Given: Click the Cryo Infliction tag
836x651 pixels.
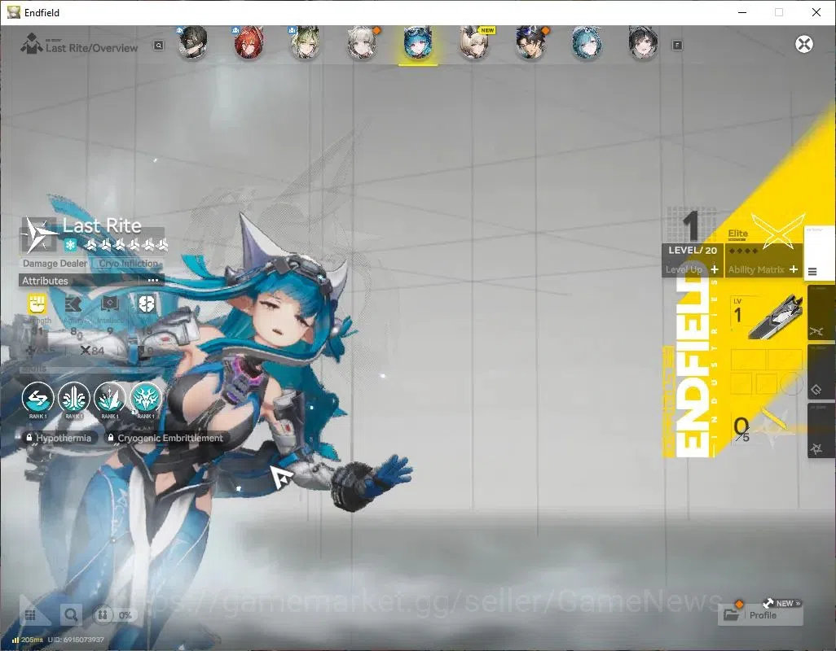Looking at the screenshot, I should point(129,264).
